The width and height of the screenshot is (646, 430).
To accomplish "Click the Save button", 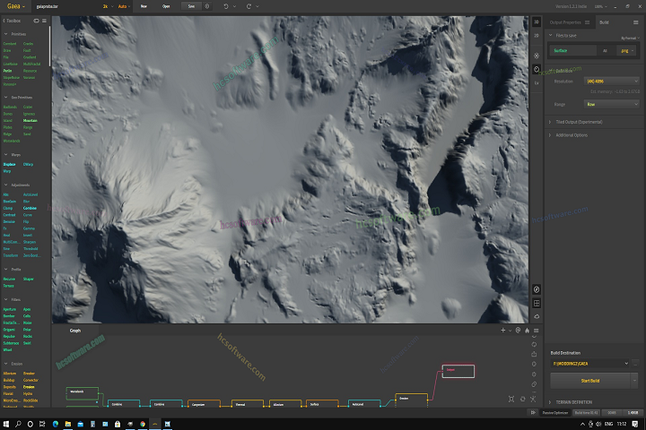I will pyautogui.click(x=190, y=5).
